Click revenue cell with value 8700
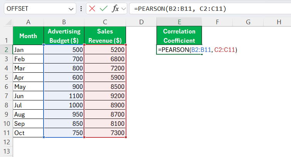 (x=105, y=114)
